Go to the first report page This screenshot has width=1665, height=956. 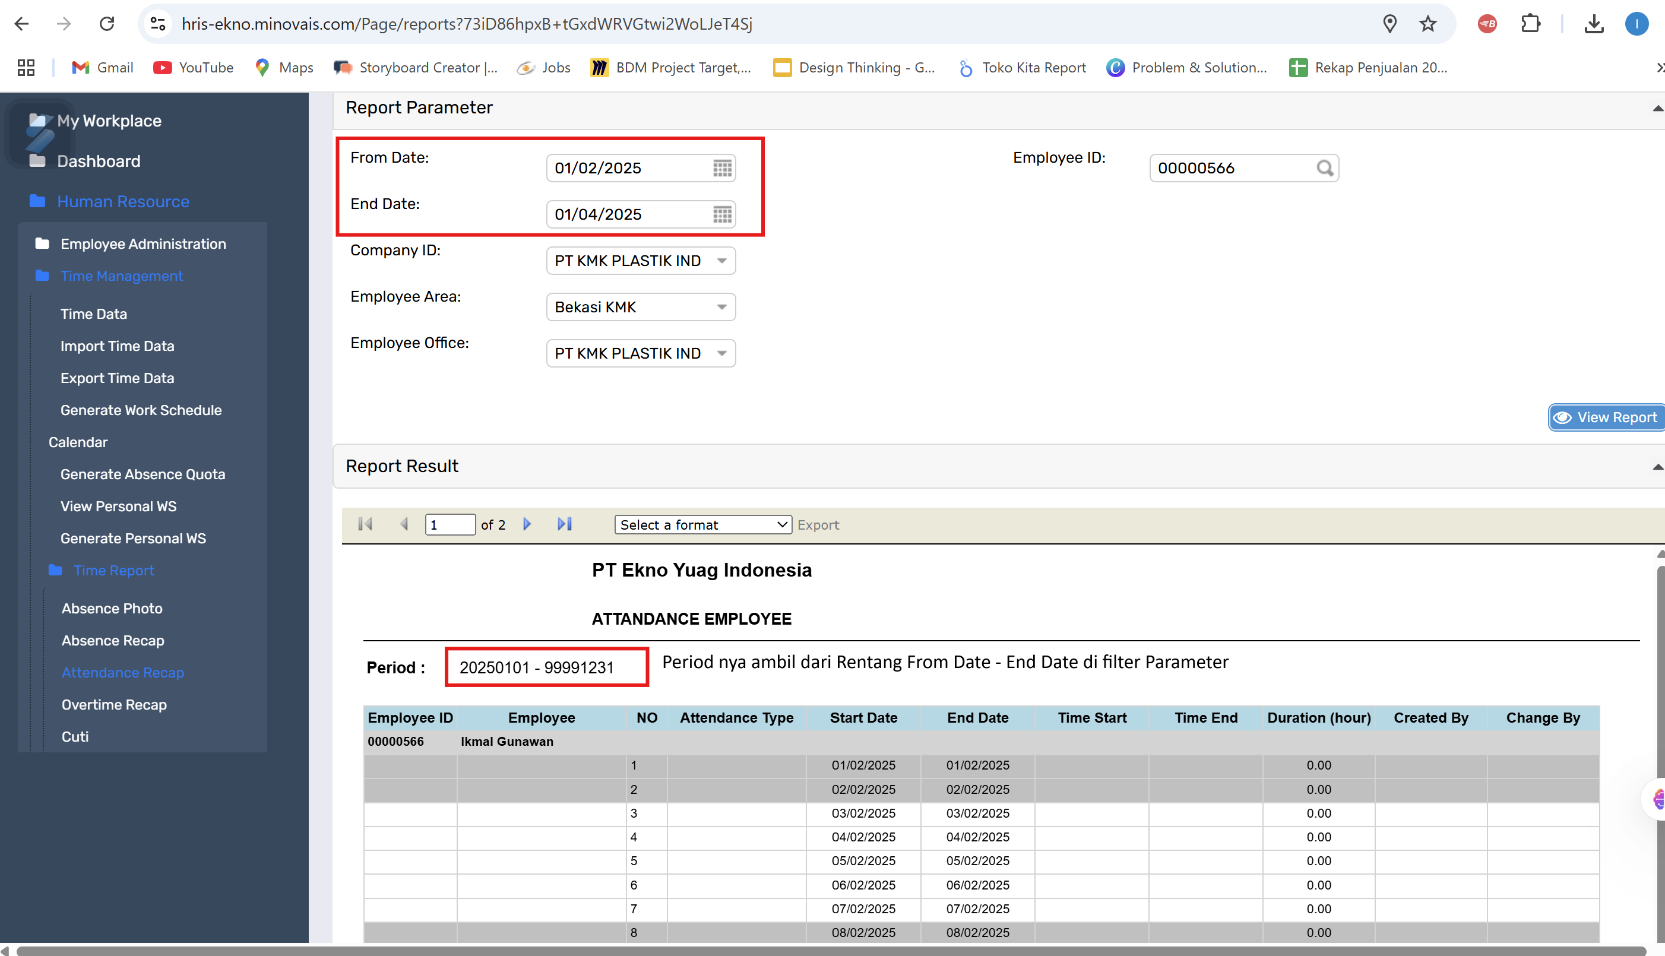point(366,524)
